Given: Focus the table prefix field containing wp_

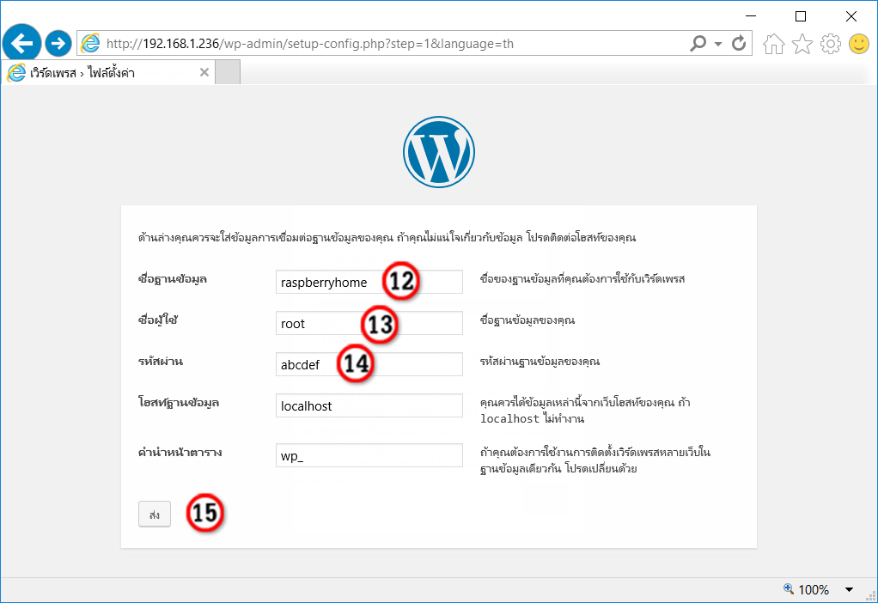Looking at the screenshot, I should coord(369,455).
